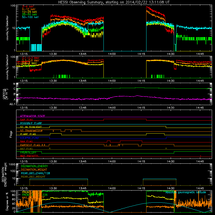Click the REAR_DEC_WEIGHT legend label
Image resolution: width=215 pixels, height=215 pixels.
(x=33, y=177)
